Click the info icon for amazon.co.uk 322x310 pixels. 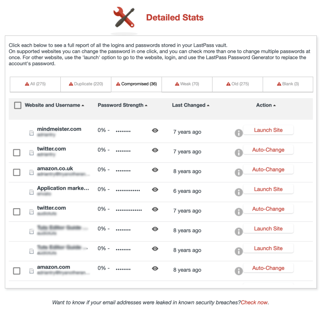click(239, 172)
